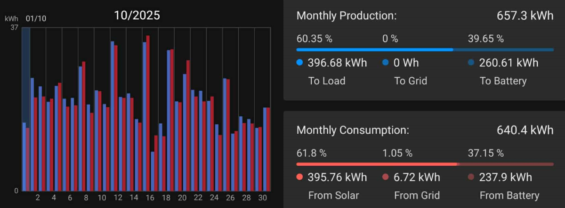The height and width of the screenshot is (208, 565).
Task: Select the tall blue bar for day 12
Action: 113,115
